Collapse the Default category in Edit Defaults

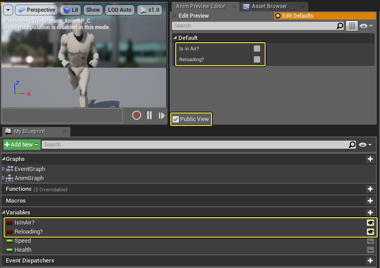(175, 38)
